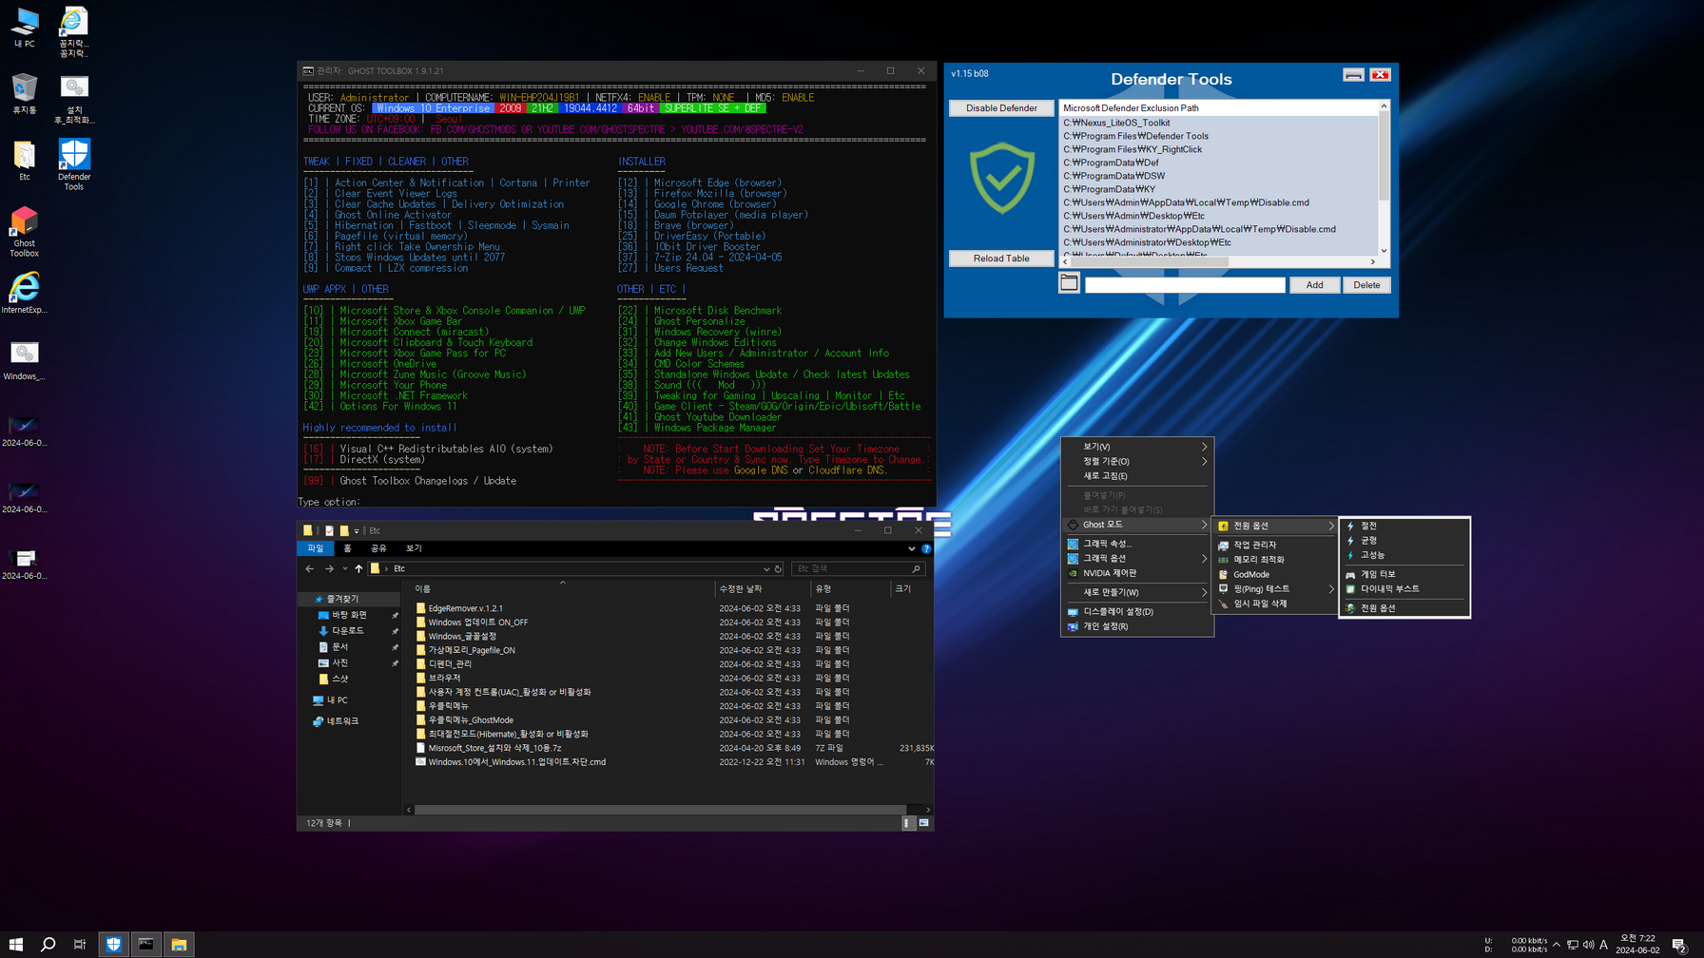This screenshot has height=958, width=1704.
Task: Open the Explorer recent locations dropdown arrow
Action: click(x=344, y=568)
